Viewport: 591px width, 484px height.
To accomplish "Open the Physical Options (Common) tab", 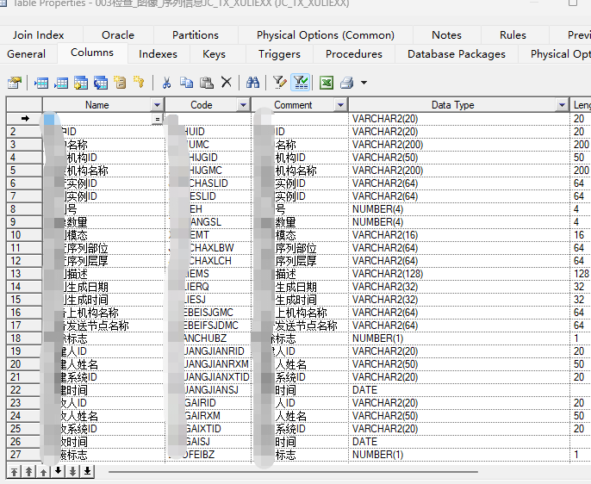I will [x=325, y=34].
